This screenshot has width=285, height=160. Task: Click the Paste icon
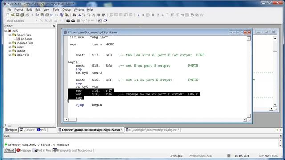pyautogui.click(x=42, y=15)
